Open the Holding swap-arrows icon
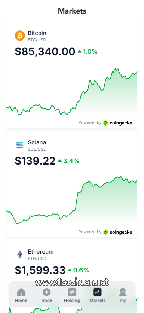This screenshot has height=313, width=144. click(x=72, y=292)
